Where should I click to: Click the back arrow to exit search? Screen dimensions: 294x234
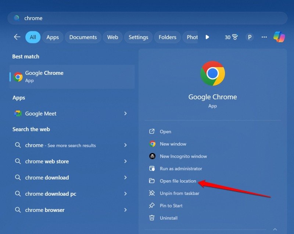tap(17, 37)
